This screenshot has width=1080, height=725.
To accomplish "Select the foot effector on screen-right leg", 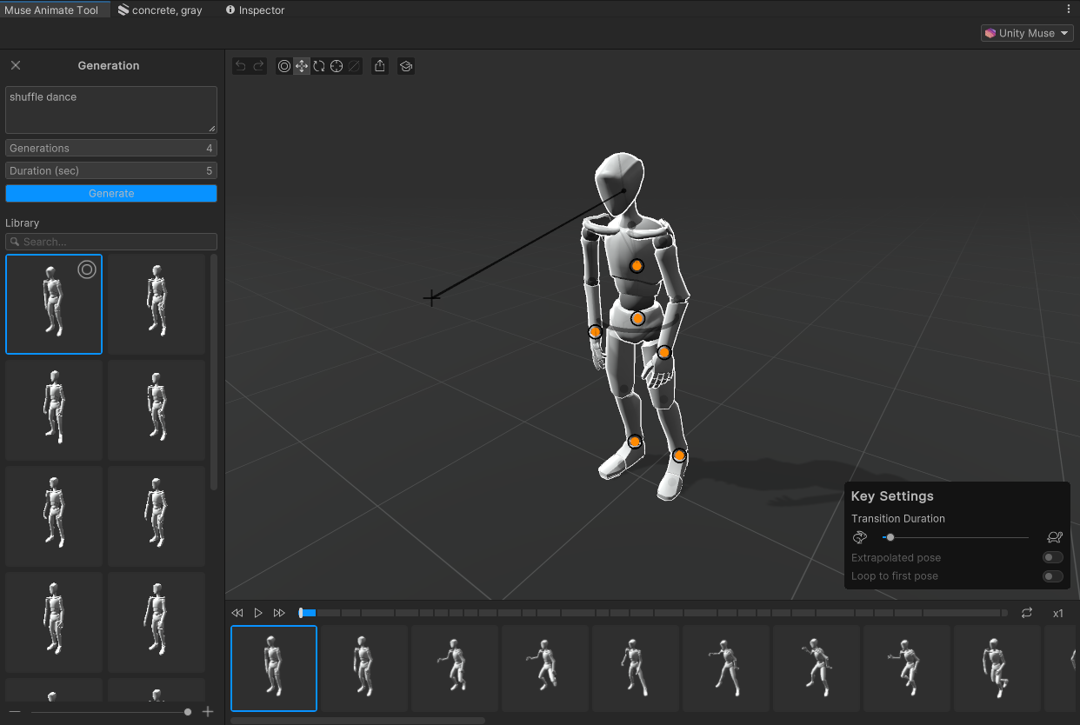I will point(679,456).
